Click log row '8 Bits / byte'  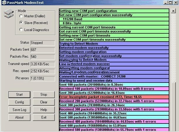(114, 23)
